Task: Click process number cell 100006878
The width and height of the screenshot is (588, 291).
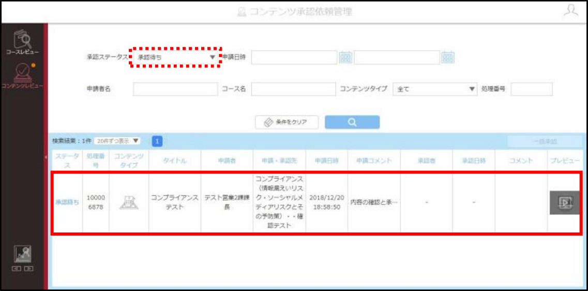Action: 96,202
